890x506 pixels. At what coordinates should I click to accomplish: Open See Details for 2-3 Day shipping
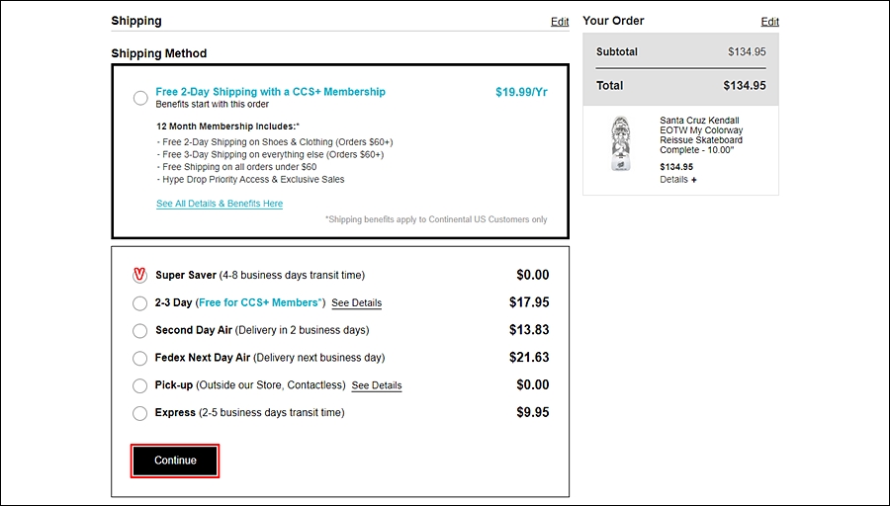click(356, 303)
